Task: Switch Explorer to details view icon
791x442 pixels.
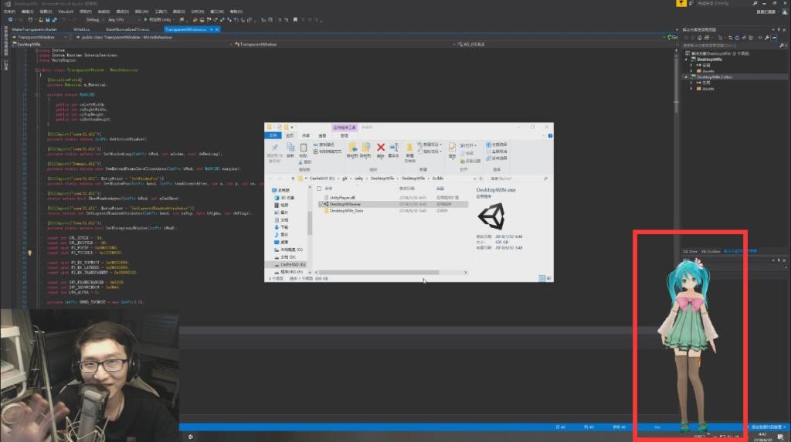Action: pyautogui.click(x=542, y=278)
